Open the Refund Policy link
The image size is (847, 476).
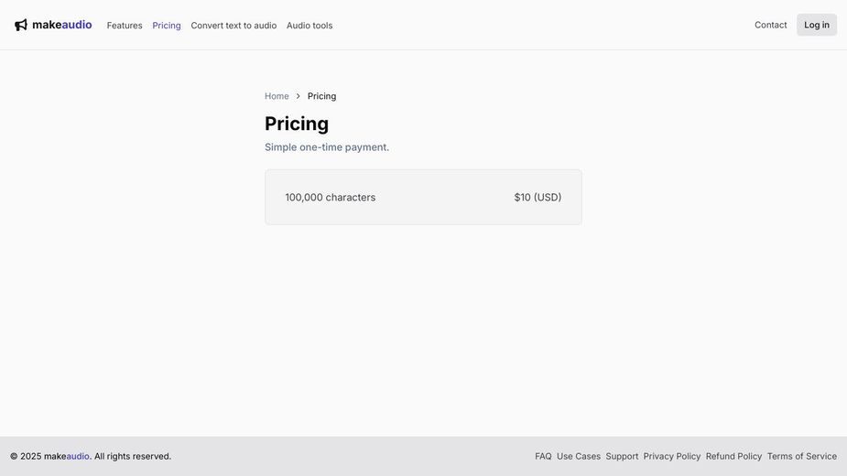(733, 456)
